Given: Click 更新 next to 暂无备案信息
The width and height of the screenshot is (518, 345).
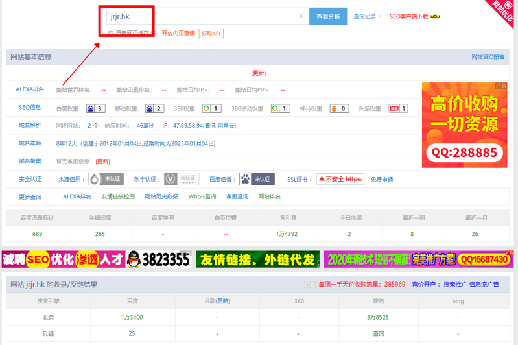Looking at the screenshot, I should (102, 161).
